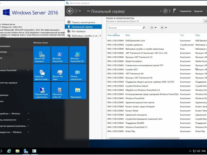Open Internet Explorer from the taskbar
Viewport: 207px width, 155px height.
[x=9, y=151]
